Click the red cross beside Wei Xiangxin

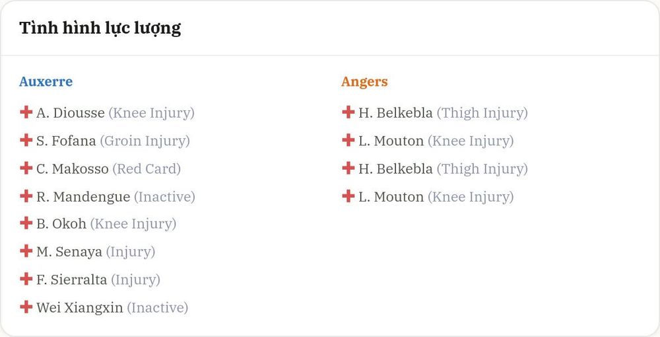tap(26, 307)
